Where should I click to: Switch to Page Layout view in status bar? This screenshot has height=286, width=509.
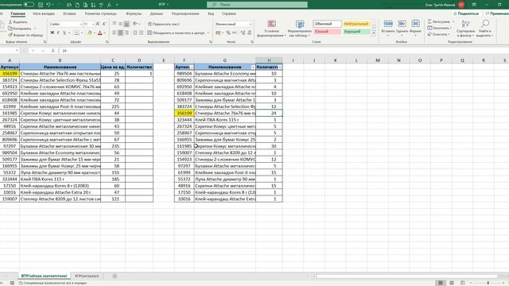click(x=452, y=283)
